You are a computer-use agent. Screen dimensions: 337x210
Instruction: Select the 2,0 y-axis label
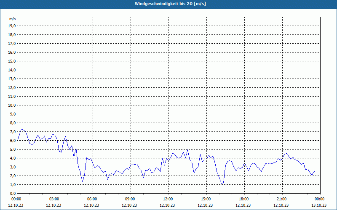[x=13, y=176]
